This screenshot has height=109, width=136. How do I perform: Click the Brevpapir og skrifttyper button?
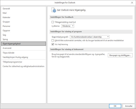point(120,55)
